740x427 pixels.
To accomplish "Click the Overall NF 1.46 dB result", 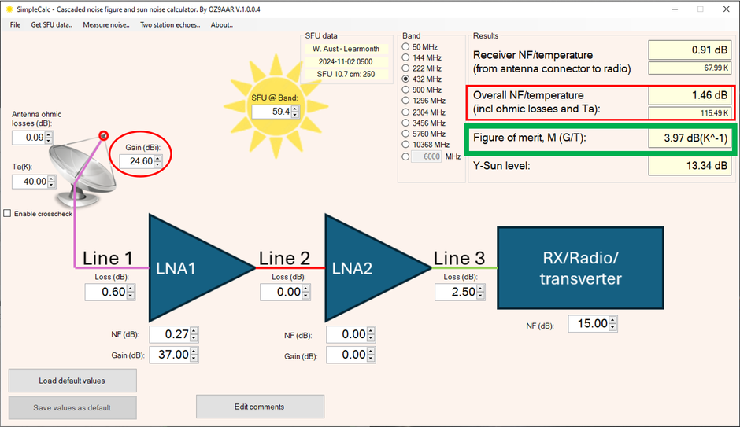I will tap(690, 95).
